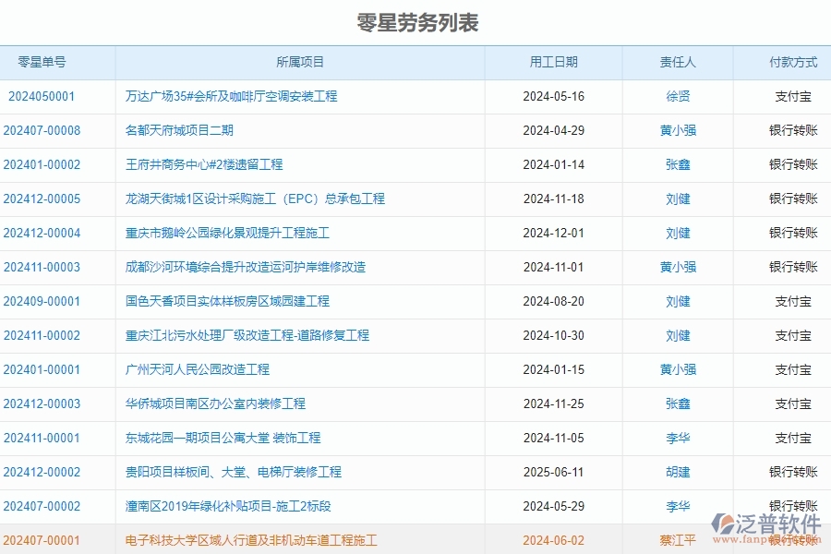831x554 pixels.
Task: Select responsible person 徐贤
Action: [679, 96]
